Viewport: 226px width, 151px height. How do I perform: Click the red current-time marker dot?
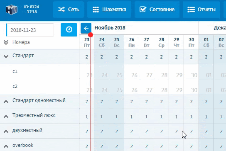91,35
